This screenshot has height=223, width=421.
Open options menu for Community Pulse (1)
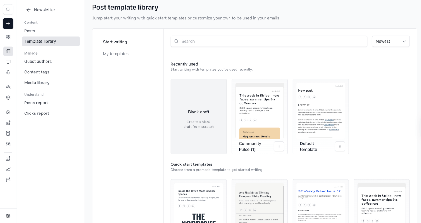[279, 146]
